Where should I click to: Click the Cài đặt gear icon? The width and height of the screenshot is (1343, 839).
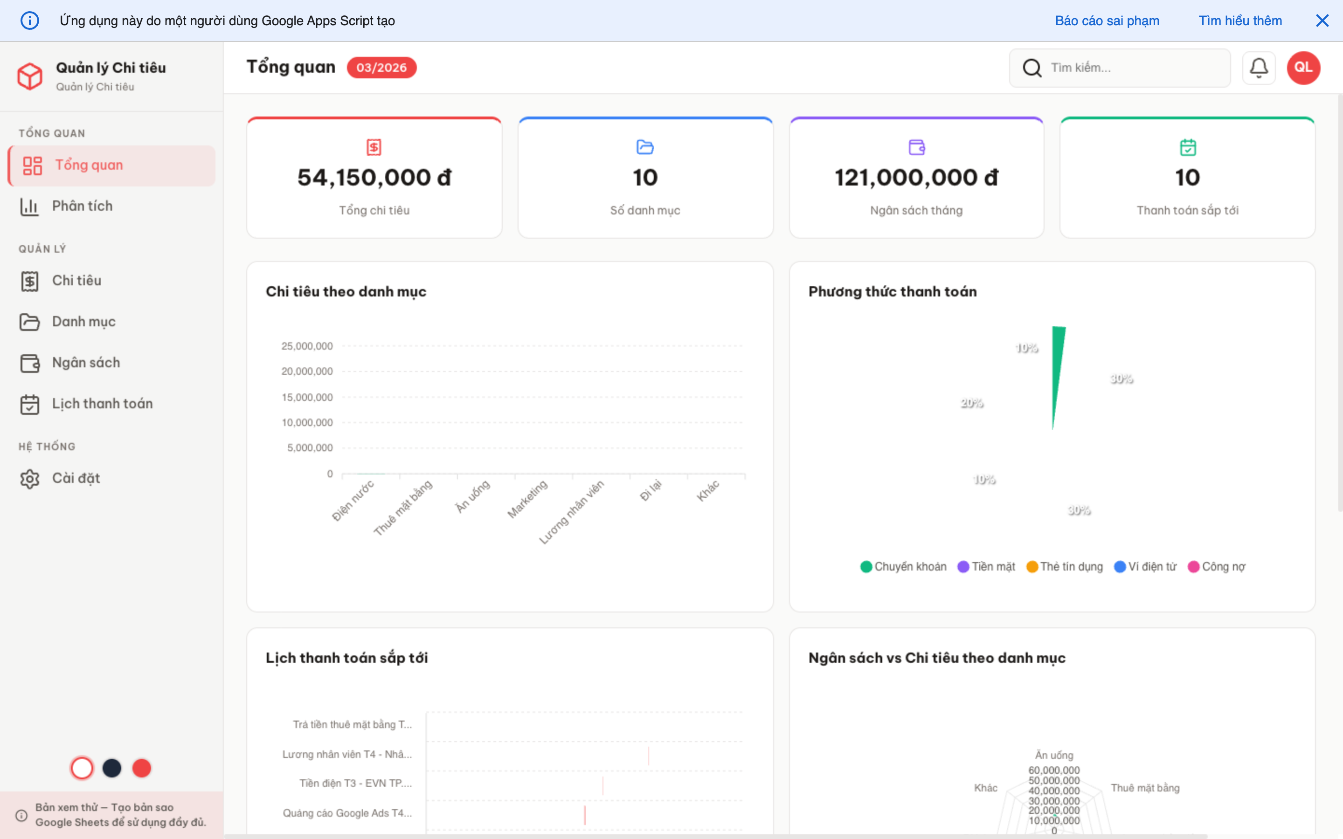[30, 478]
